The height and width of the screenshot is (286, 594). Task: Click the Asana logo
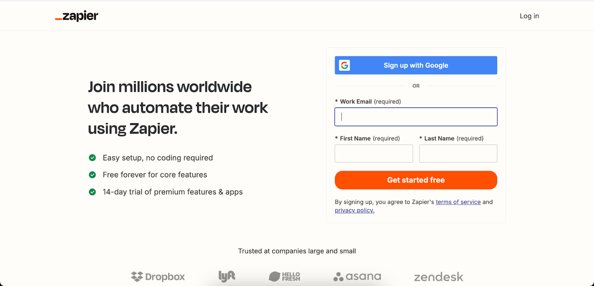coord(357,277)
